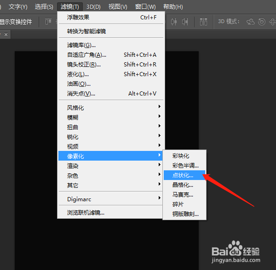Expand the 其它 submenu
Screen dimensions: 276x270
tap(110, 185)
